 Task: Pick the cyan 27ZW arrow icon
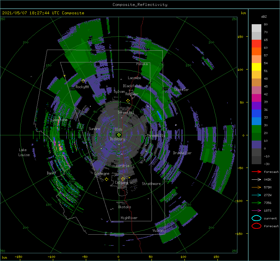click(256, 195)
